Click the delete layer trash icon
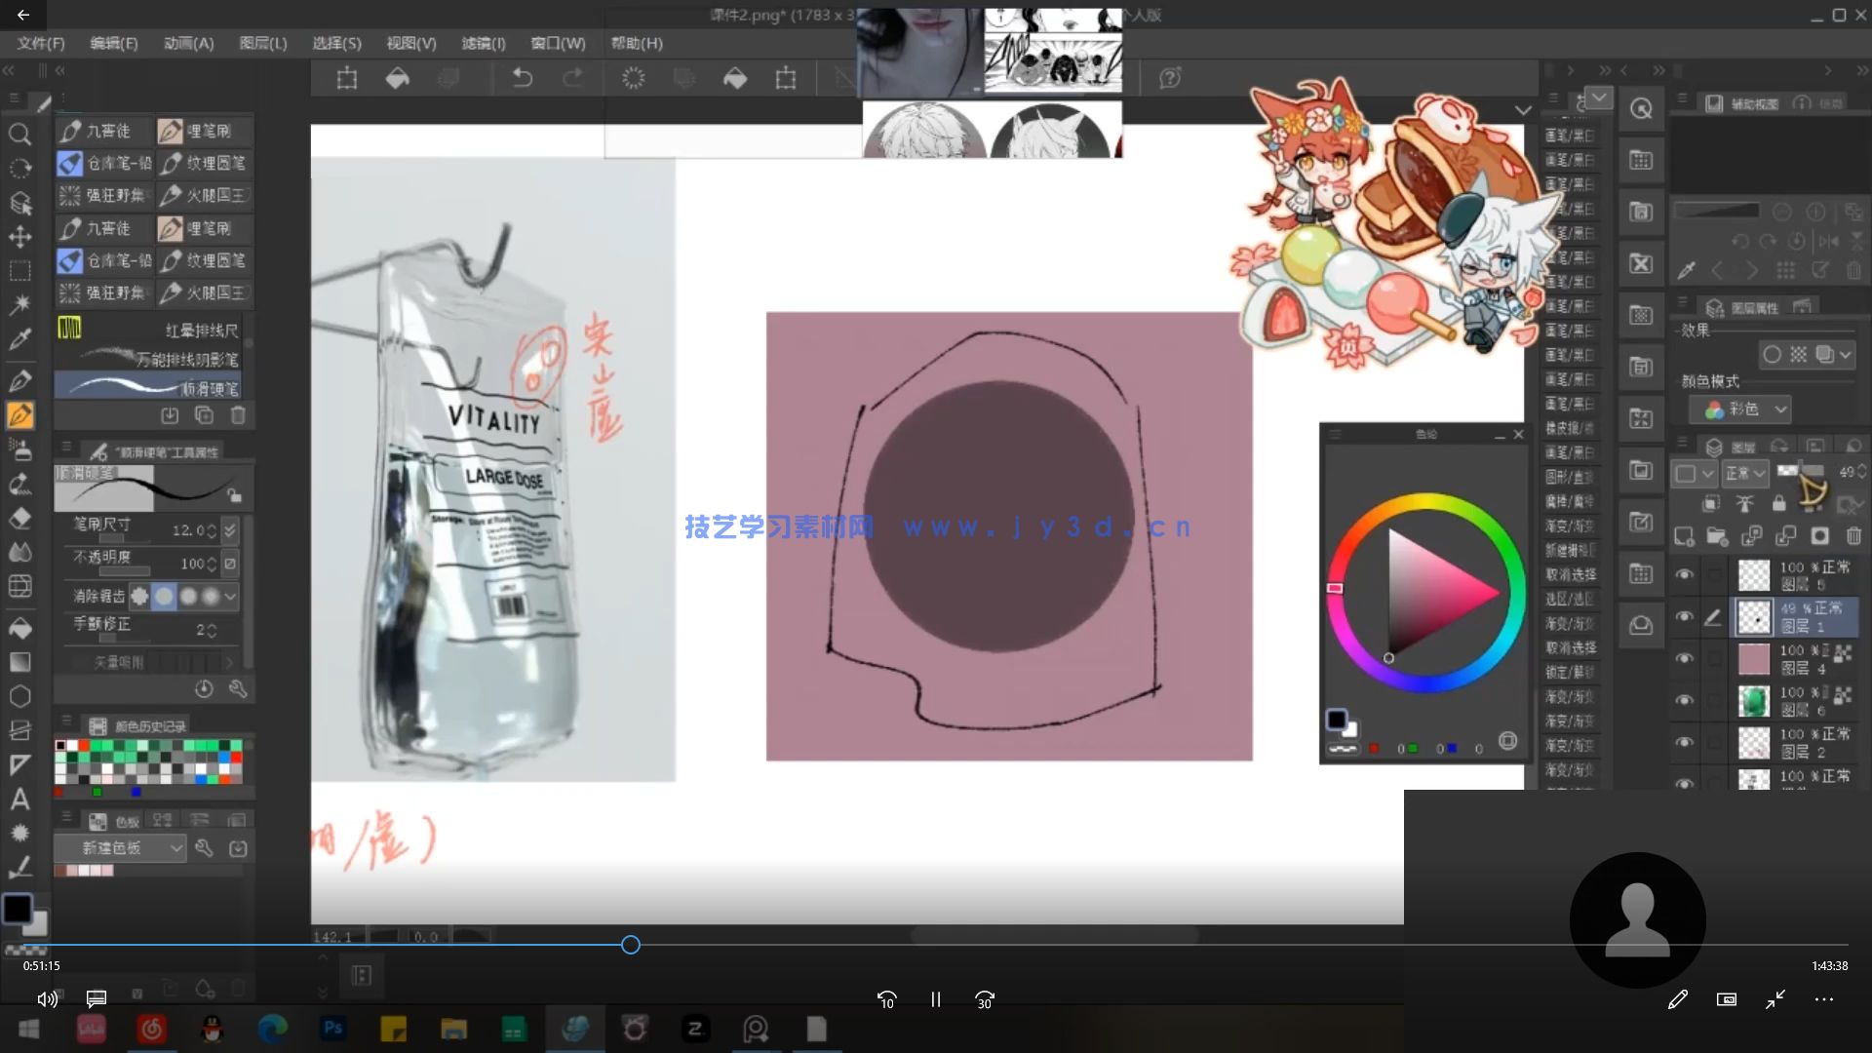1872x1053 pixels. coord(1852,536)
